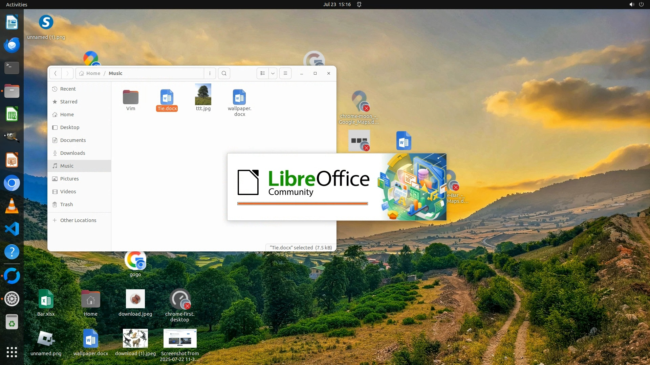Open the Vim folder
This screenshot has height=365, width=650.
[x=131, y=98]
